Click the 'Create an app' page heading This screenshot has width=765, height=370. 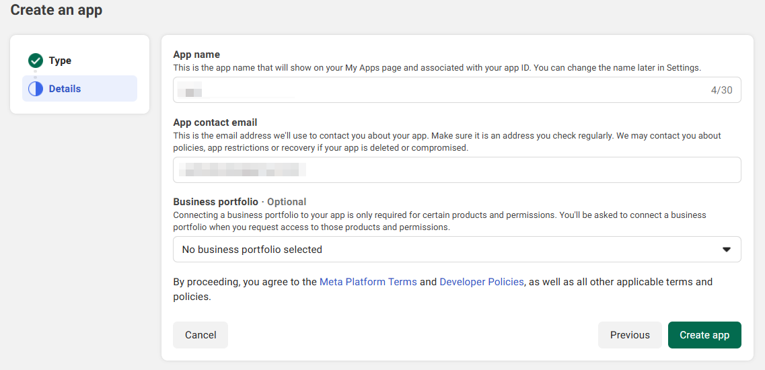tap(57, 10)
